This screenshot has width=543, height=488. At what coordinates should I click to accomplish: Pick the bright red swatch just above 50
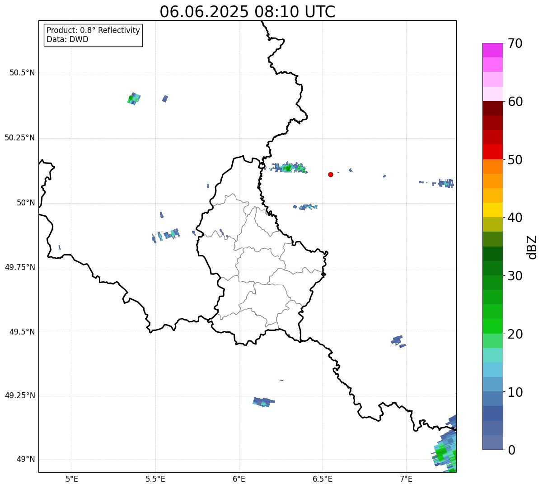(x=492, y=152)
